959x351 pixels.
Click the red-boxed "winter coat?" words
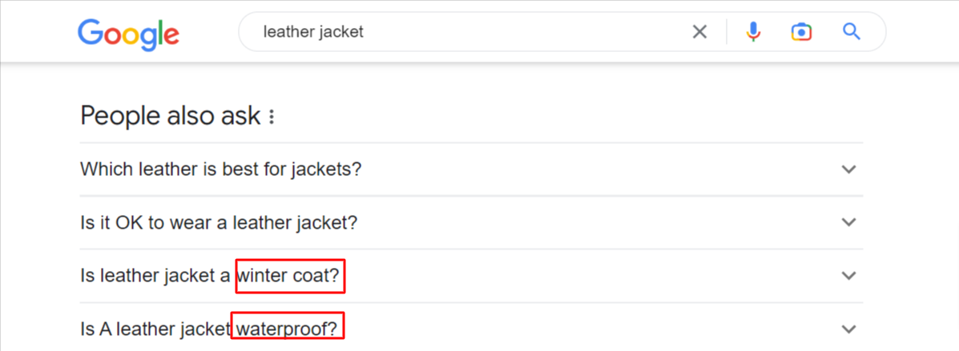tap(290, 276)
